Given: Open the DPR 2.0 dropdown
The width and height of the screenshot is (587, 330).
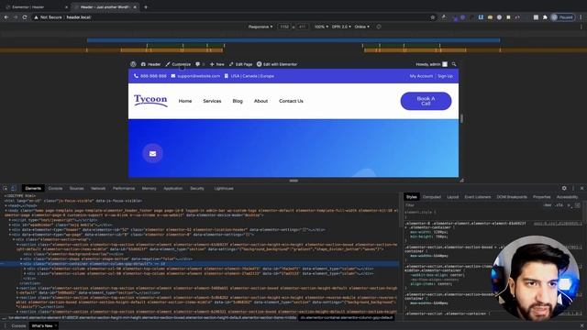Looking at the screenshot, I should pos(341,27).
